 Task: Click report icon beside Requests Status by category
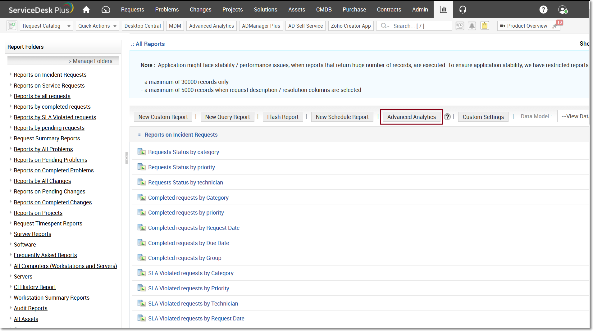tap(142, 152)
